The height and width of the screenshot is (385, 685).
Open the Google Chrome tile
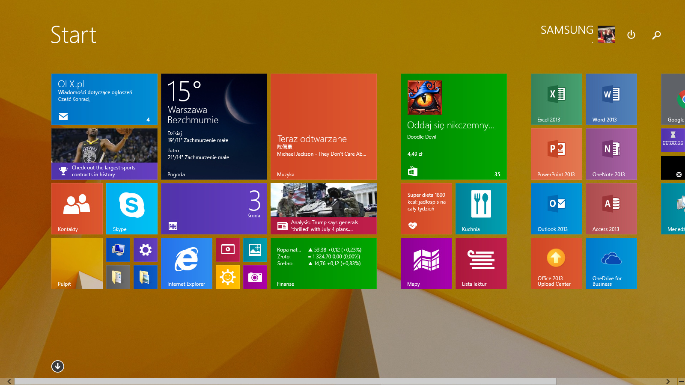click(673, 99)
